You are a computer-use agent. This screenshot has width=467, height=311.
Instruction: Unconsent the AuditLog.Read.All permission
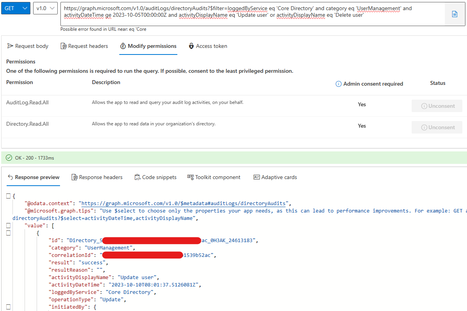[437, 105]
